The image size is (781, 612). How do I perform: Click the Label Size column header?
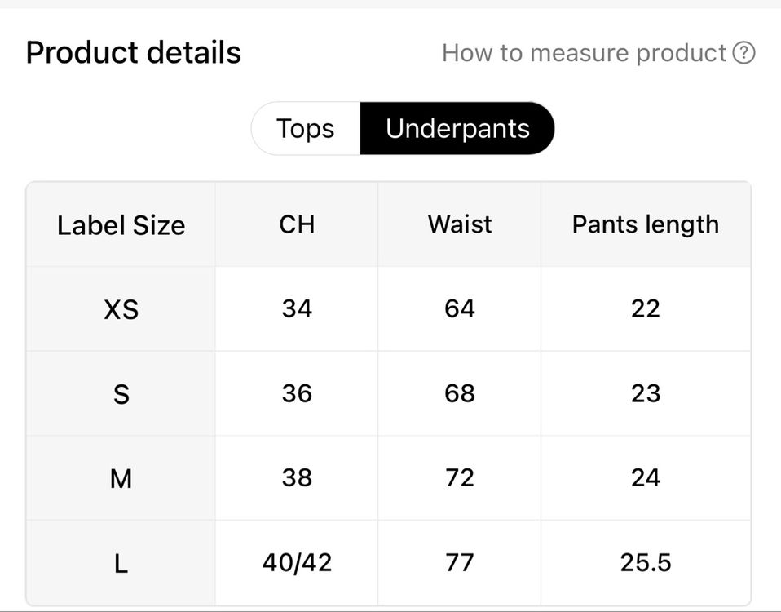tap(121, 225)
